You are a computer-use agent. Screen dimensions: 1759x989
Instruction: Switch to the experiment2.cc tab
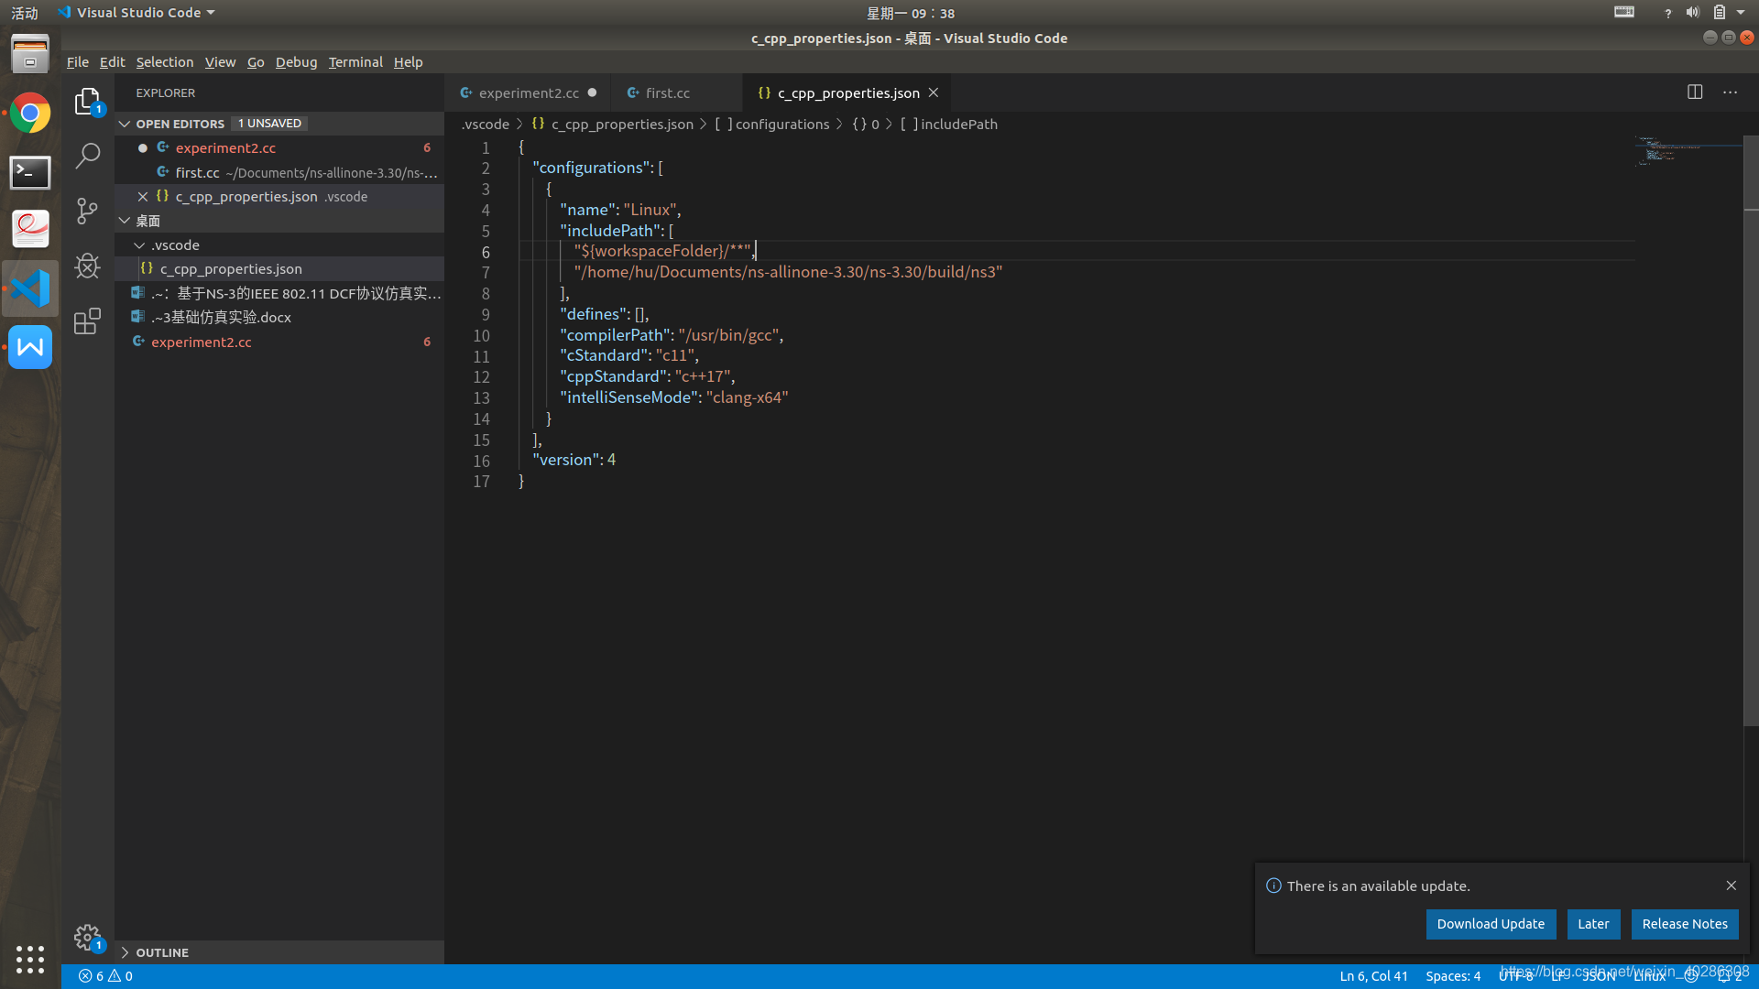pyautogui.click(x=528, y=92)
